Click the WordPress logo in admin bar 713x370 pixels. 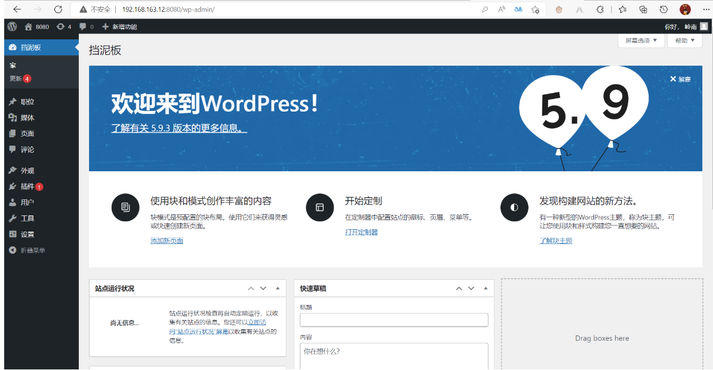pos(12,26)
